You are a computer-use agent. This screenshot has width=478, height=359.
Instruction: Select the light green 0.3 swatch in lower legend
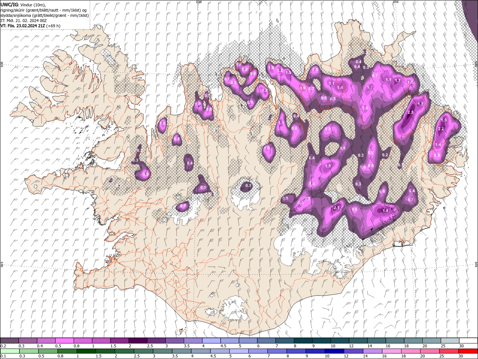pos(29,351)
